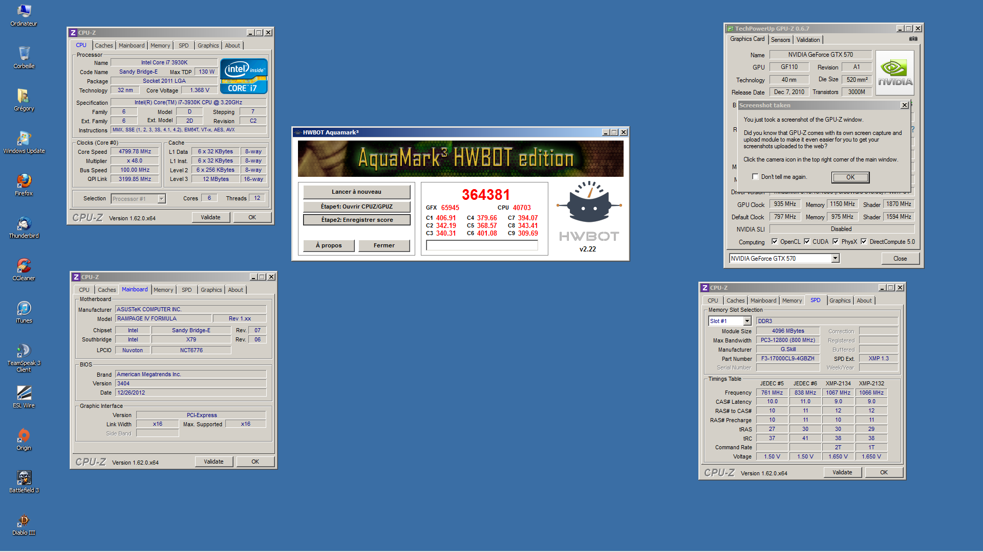983x552 pixels.
Task: Open the Ordinateur desktop icon
Action: (24, 15)
